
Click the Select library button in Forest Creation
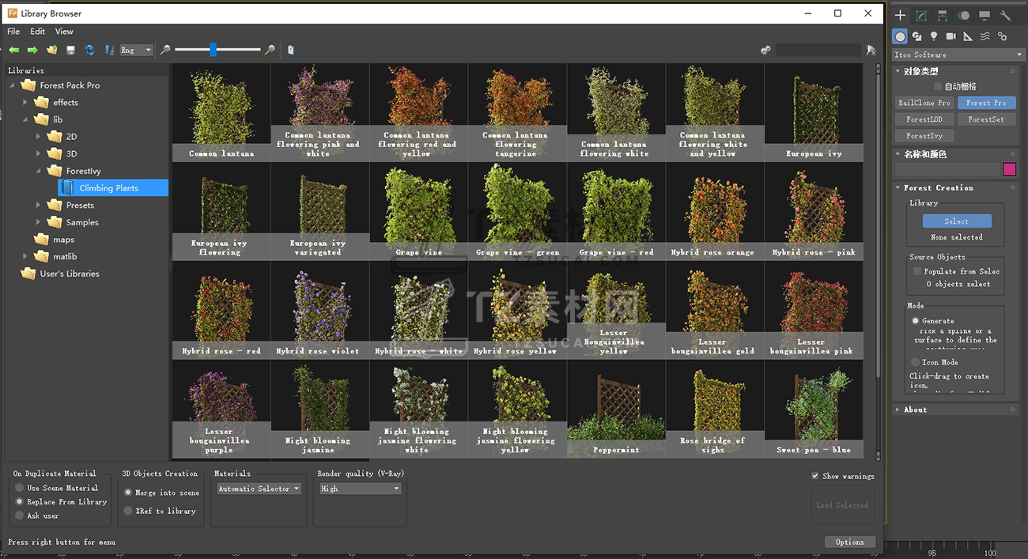pyautogui.click(x=956, y=221)
